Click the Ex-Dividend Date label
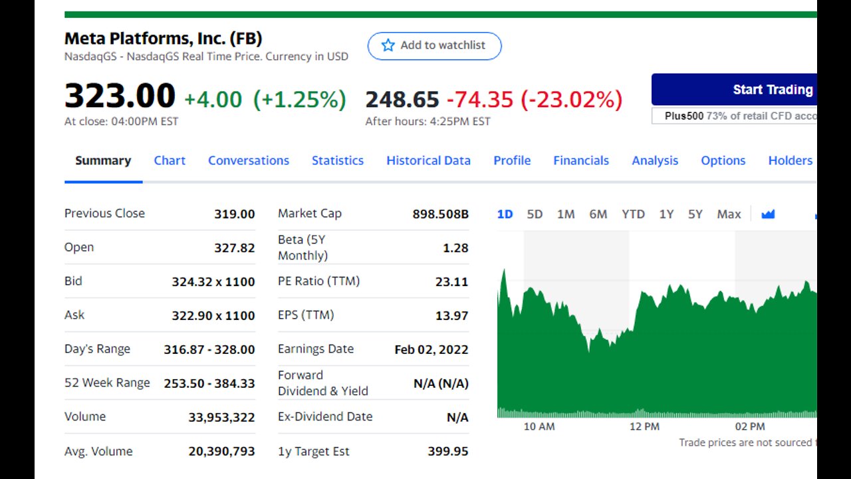This screenshot has width=851, height=479. click(325, 416)
